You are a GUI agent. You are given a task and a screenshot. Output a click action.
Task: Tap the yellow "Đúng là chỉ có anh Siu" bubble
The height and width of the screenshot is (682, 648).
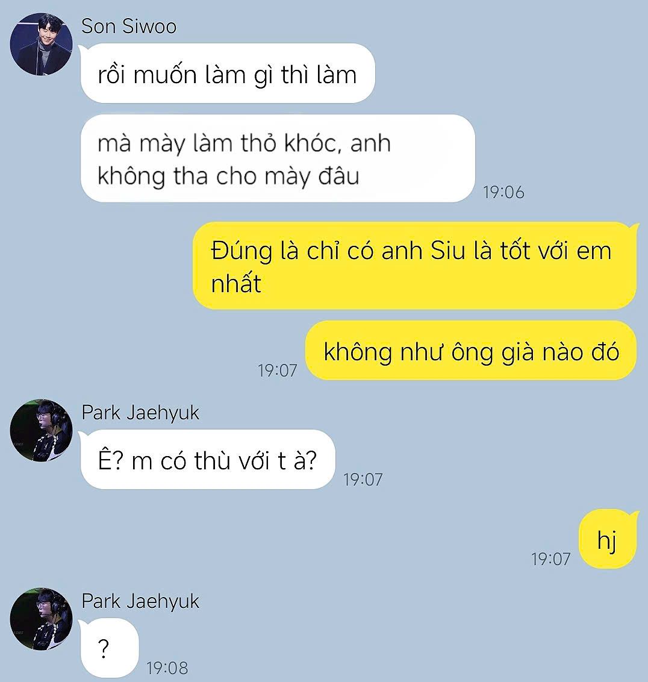[x=414, y=266]
